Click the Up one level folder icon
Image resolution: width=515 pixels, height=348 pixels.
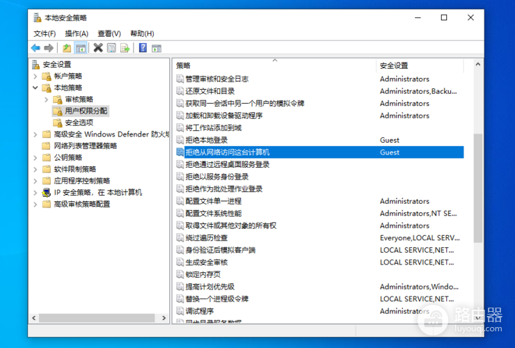coord(67,48)
